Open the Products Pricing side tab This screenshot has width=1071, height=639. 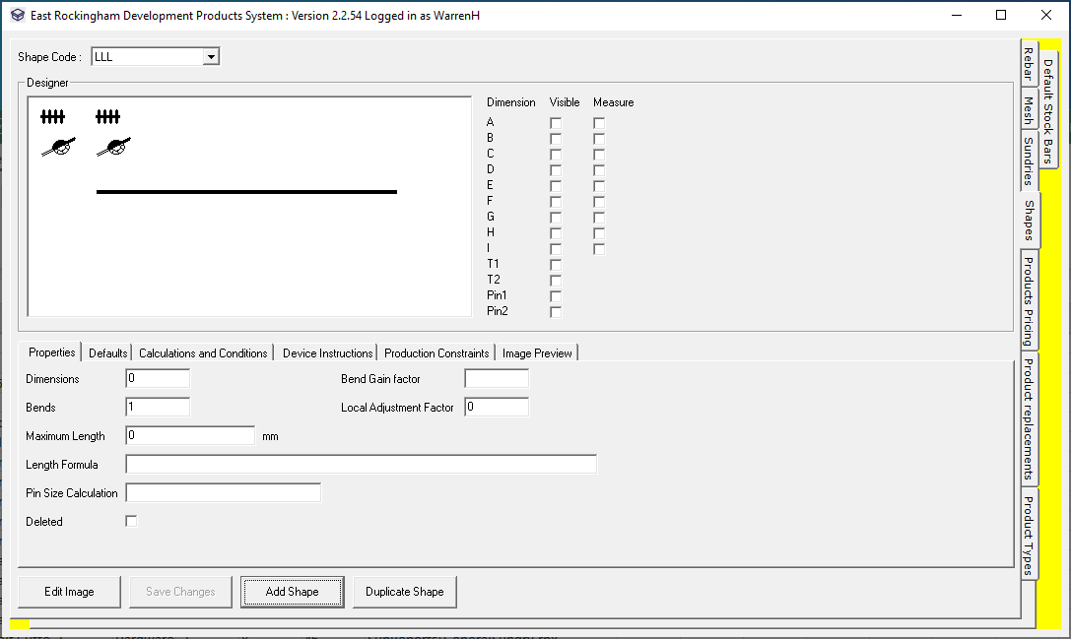[1028, 300]
